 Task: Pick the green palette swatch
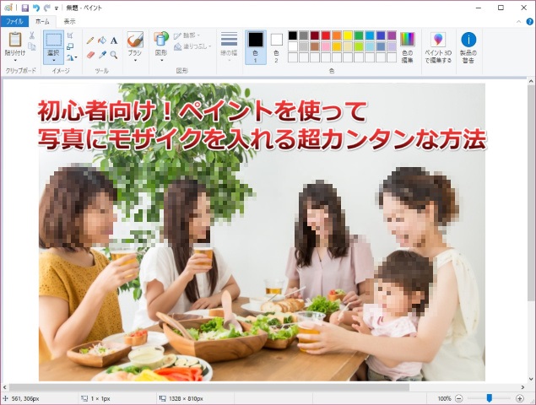click(x=359, y=35)
